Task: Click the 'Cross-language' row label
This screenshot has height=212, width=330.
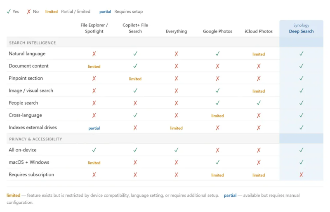Action: pos(25,115)
